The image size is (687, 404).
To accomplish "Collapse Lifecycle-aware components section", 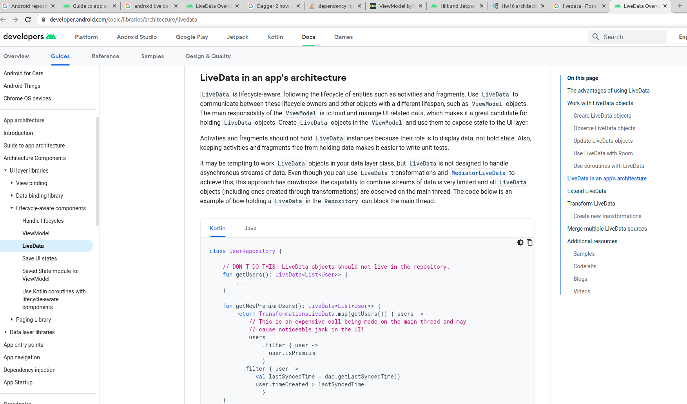I will (12, 208).
